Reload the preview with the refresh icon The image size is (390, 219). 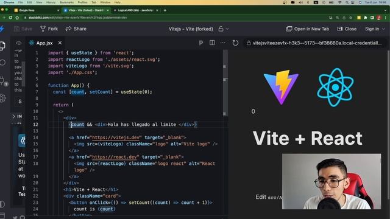click(x=235, y=43)
